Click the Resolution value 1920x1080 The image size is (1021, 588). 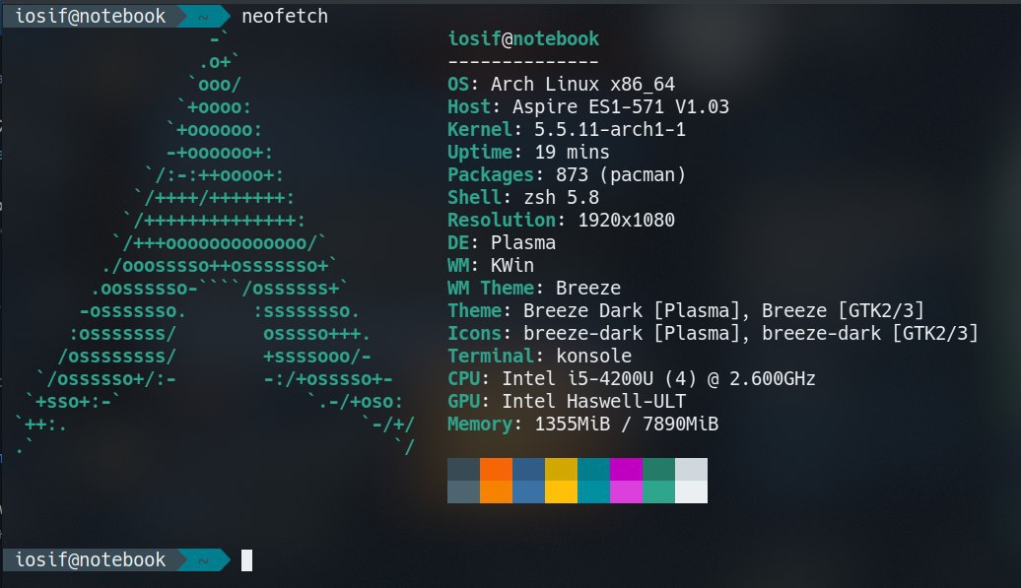(x=627, y=221)
